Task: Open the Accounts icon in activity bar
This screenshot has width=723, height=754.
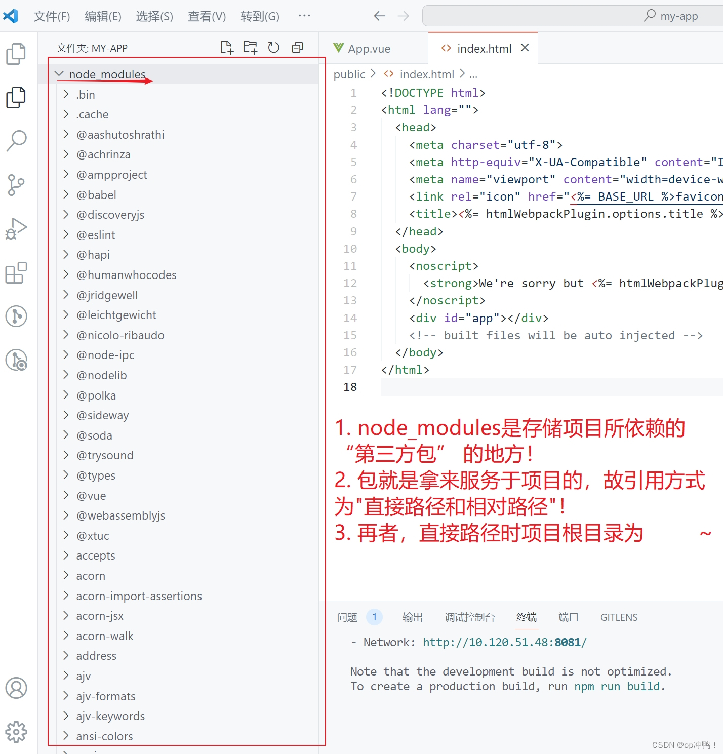Action: point(17,689)
